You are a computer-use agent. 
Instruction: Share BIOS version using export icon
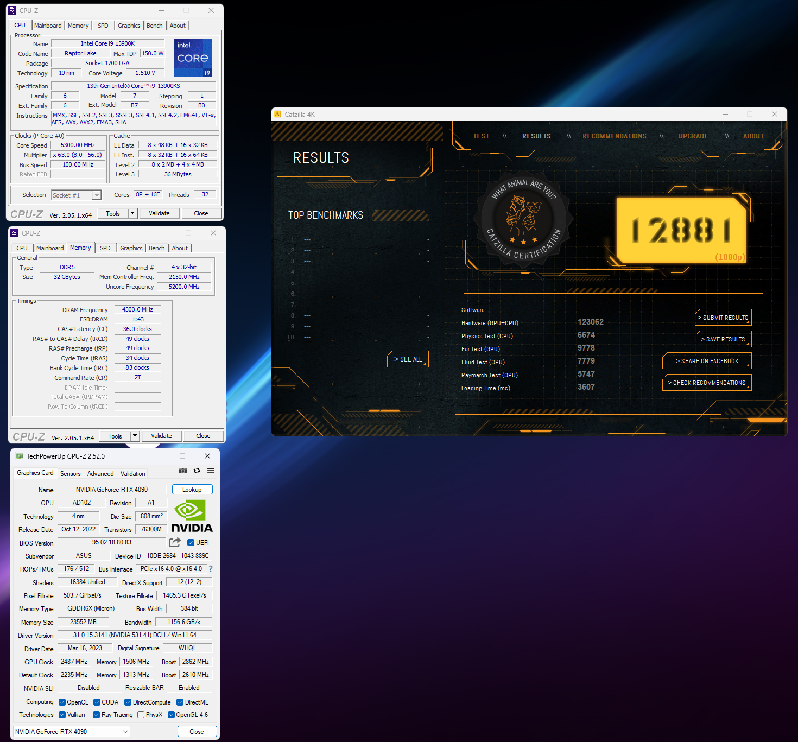(x=175, y=542)
